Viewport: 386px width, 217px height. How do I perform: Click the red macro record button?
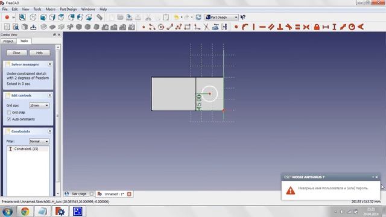point(7,17)
